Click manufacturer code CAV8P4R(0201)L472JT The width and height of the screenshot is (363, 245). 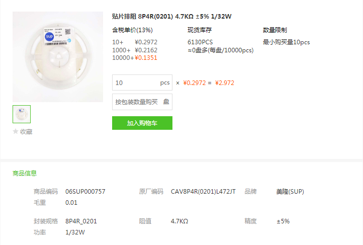(x=203, y=192)
